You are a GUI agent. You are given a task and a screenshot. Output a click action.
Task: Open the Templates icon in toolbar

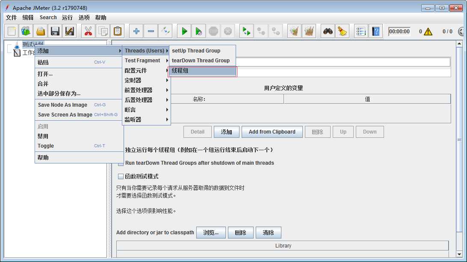(x=26, y=31)
